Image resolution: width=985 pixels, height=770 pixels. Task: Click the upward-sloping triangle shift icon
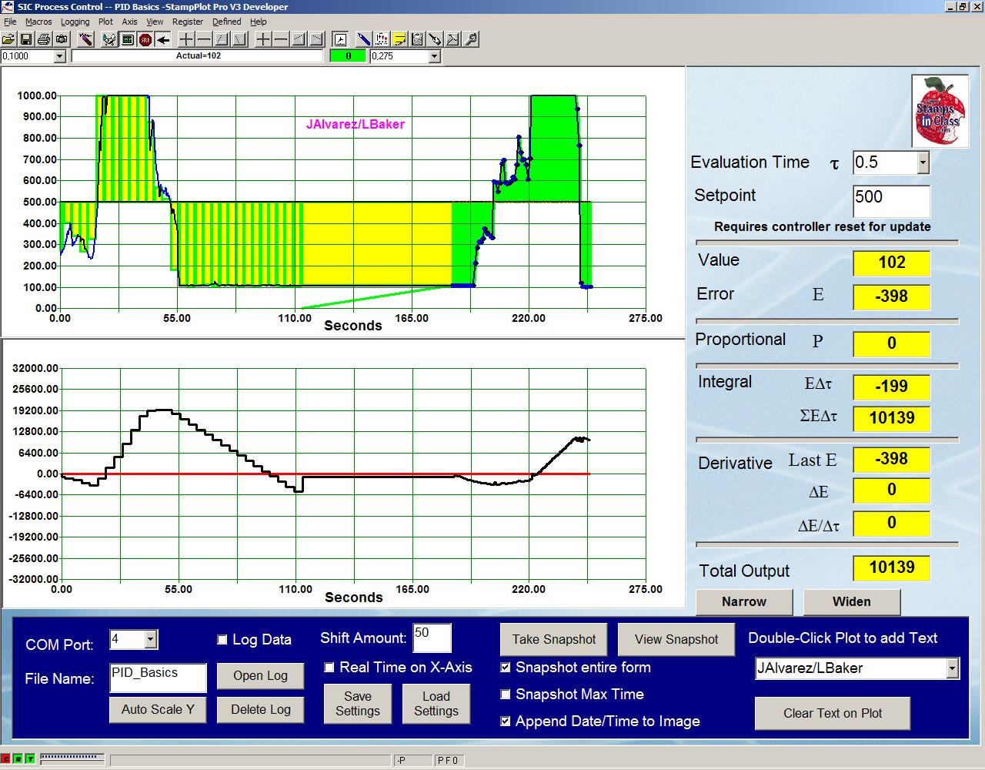[x=222, y=39]
